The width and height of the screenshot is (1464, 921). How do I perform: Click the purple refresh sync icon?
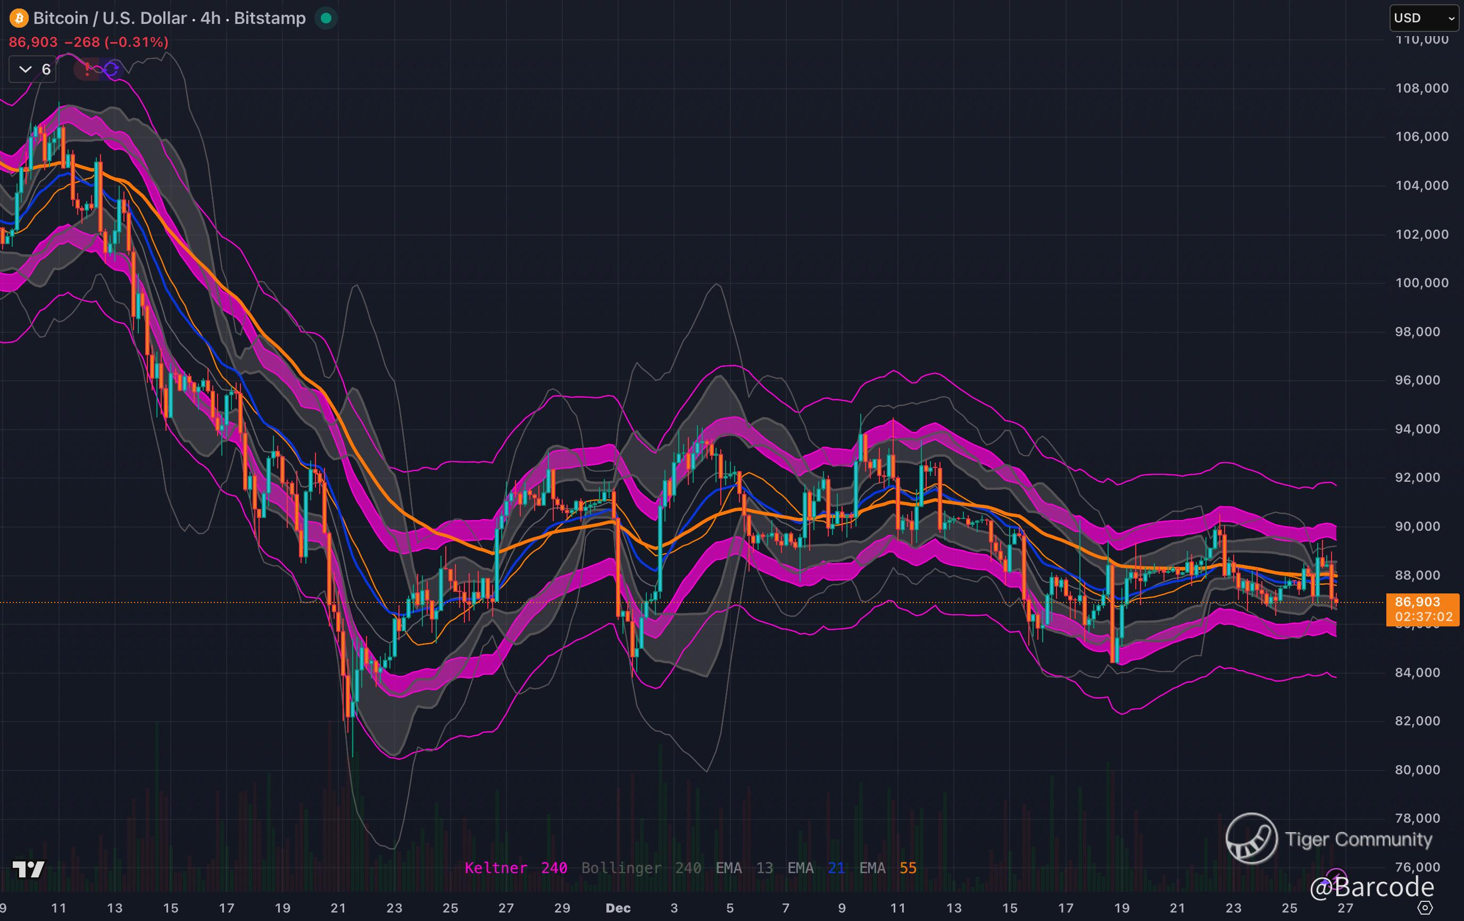click(111, 69)
